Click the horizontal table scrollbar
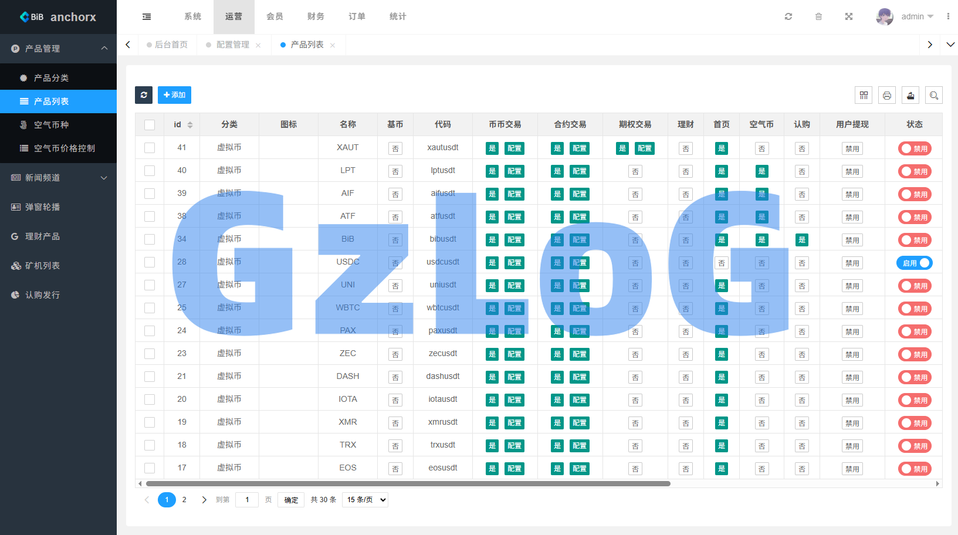The image size is (958, 535). tap(408, 484)
